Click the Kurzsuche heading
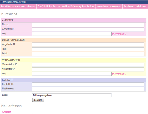 pos(9,14)
